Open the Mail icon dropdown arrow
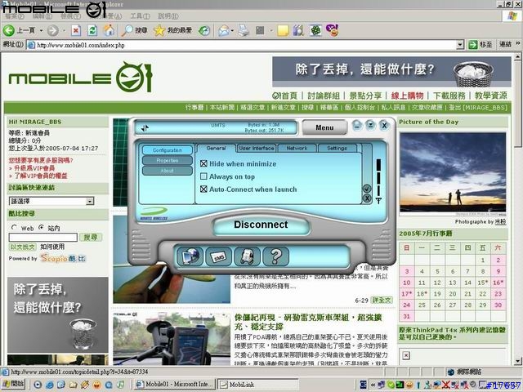Viewport: 523px width, 392px height. (232, 31)
